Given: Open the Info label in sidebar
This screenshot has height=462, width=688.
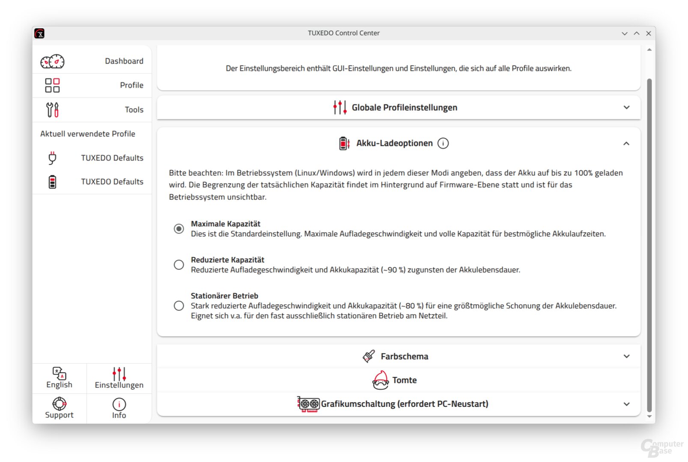Looking at the screenshot, I should tap(119, 415).
